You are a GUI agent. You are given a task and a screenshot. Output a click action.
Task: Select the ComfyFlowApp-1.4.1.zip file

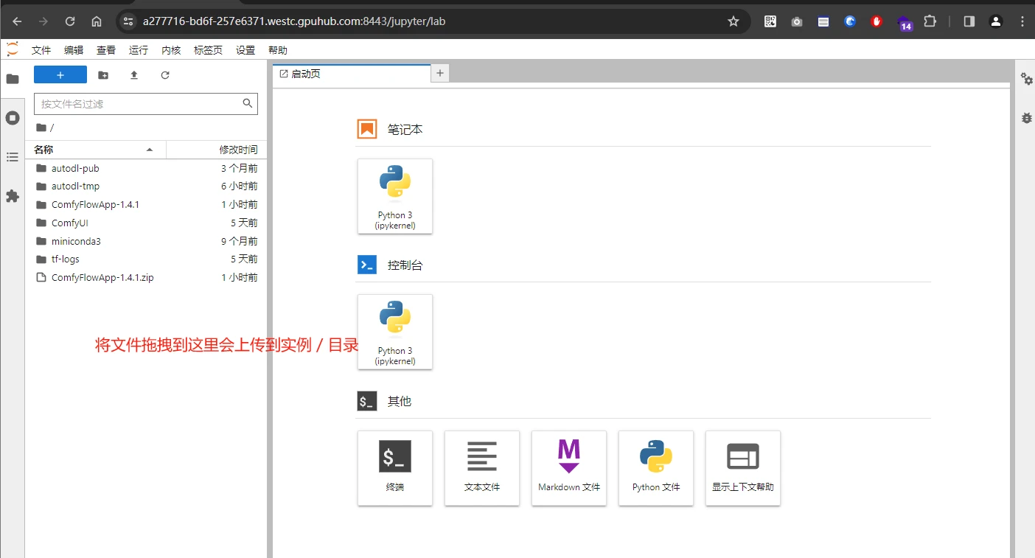[x=146, y=278]
